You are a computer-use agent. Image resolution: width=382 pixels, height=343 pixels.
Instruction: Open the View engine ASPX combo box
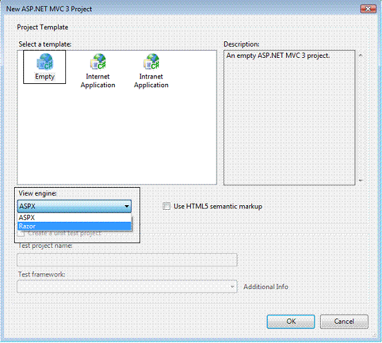tap(74, 206)
